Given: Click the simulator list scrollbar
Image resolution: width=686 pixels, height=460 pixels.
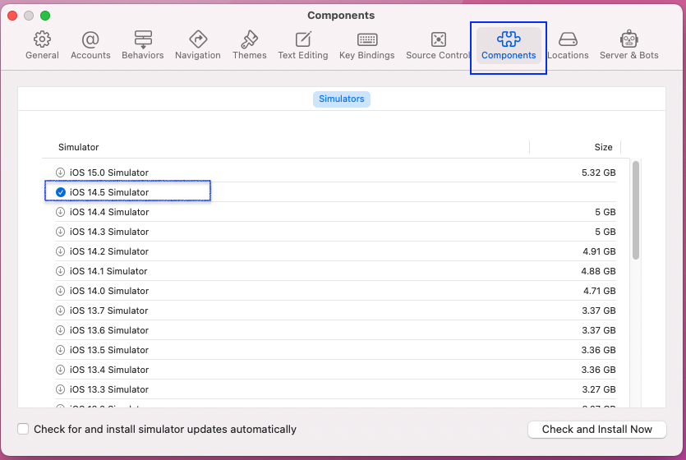Looking at the screenshot, I should 636,210.
